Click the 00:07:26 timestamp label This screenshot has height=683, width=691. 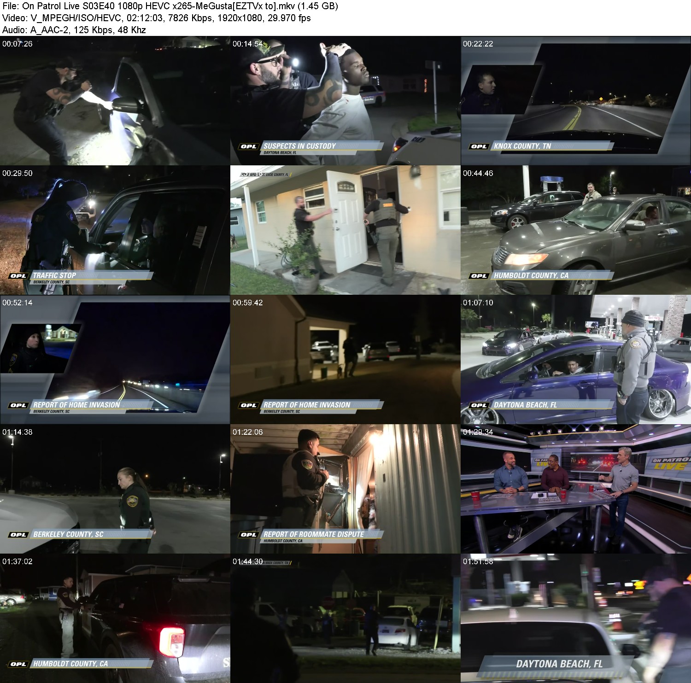tap(18, 44)
